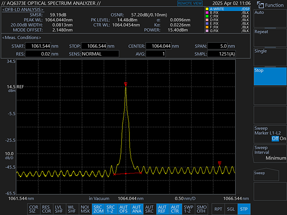Toggle the WL SHF wavelength shift button

(72, 208)
